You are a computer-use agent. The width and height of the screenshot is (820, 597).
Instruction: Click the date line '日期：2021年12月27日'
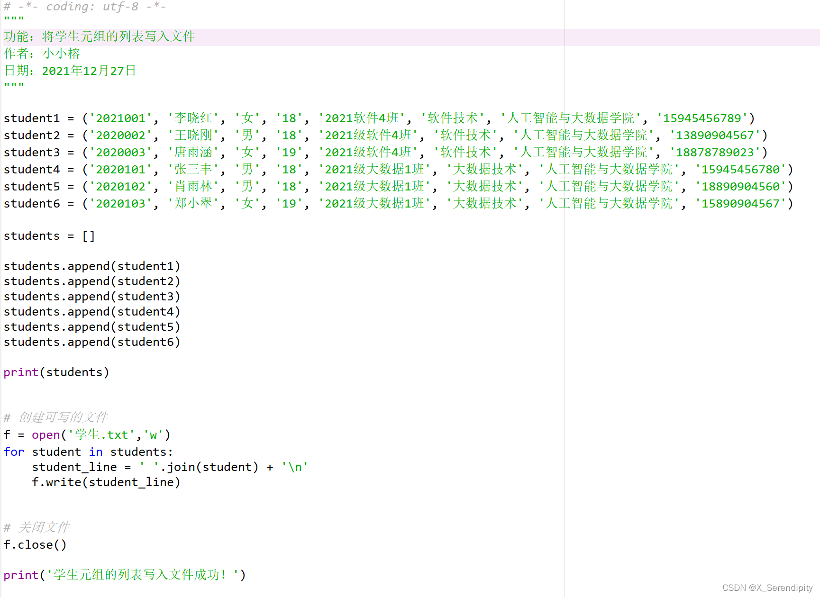[x=70, y=71]
